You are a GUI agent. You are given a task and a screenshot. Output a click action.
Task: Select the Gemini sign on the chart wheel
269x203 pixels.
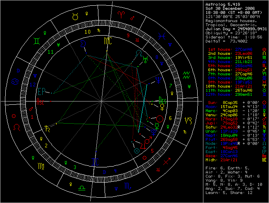37,41
